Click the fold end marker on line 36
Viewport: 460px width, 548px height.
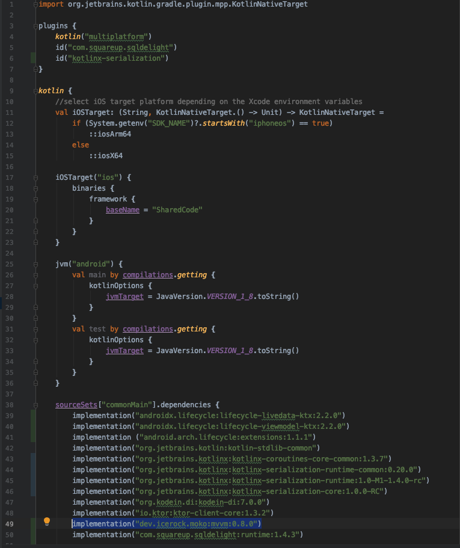(35, 384)
